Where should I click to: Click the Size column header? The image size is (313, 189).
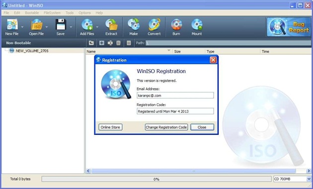point(189,51)
